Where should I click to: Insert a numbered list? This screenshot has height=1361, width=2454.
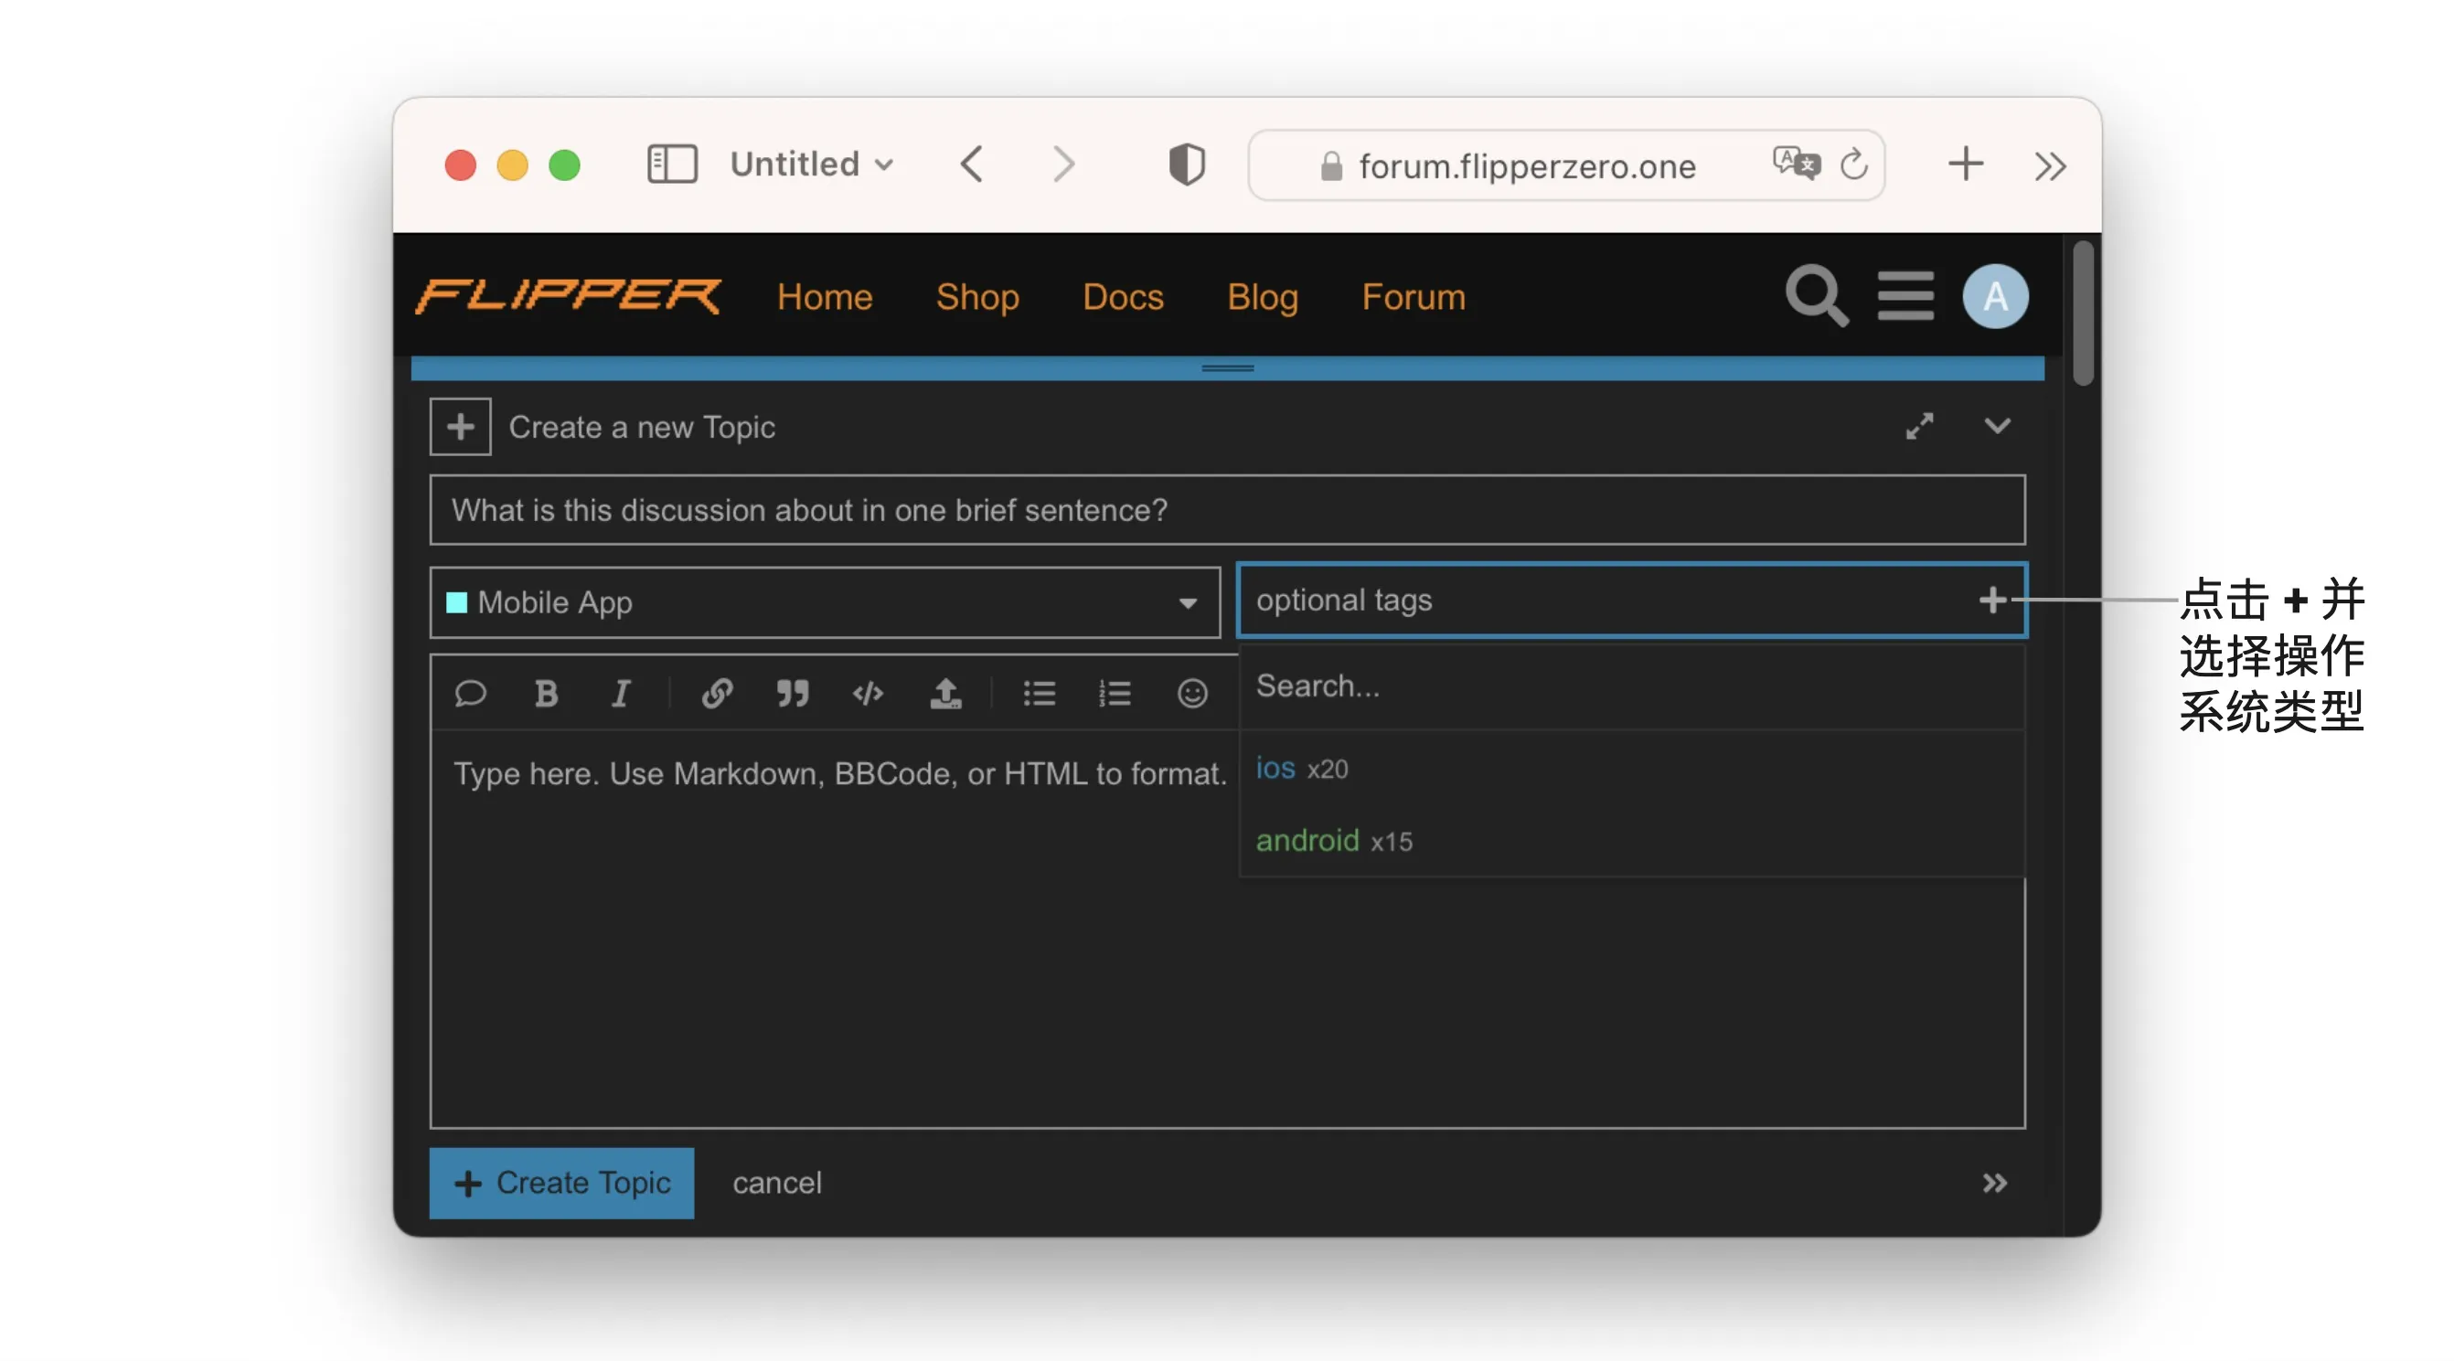tap(1115, 694)
